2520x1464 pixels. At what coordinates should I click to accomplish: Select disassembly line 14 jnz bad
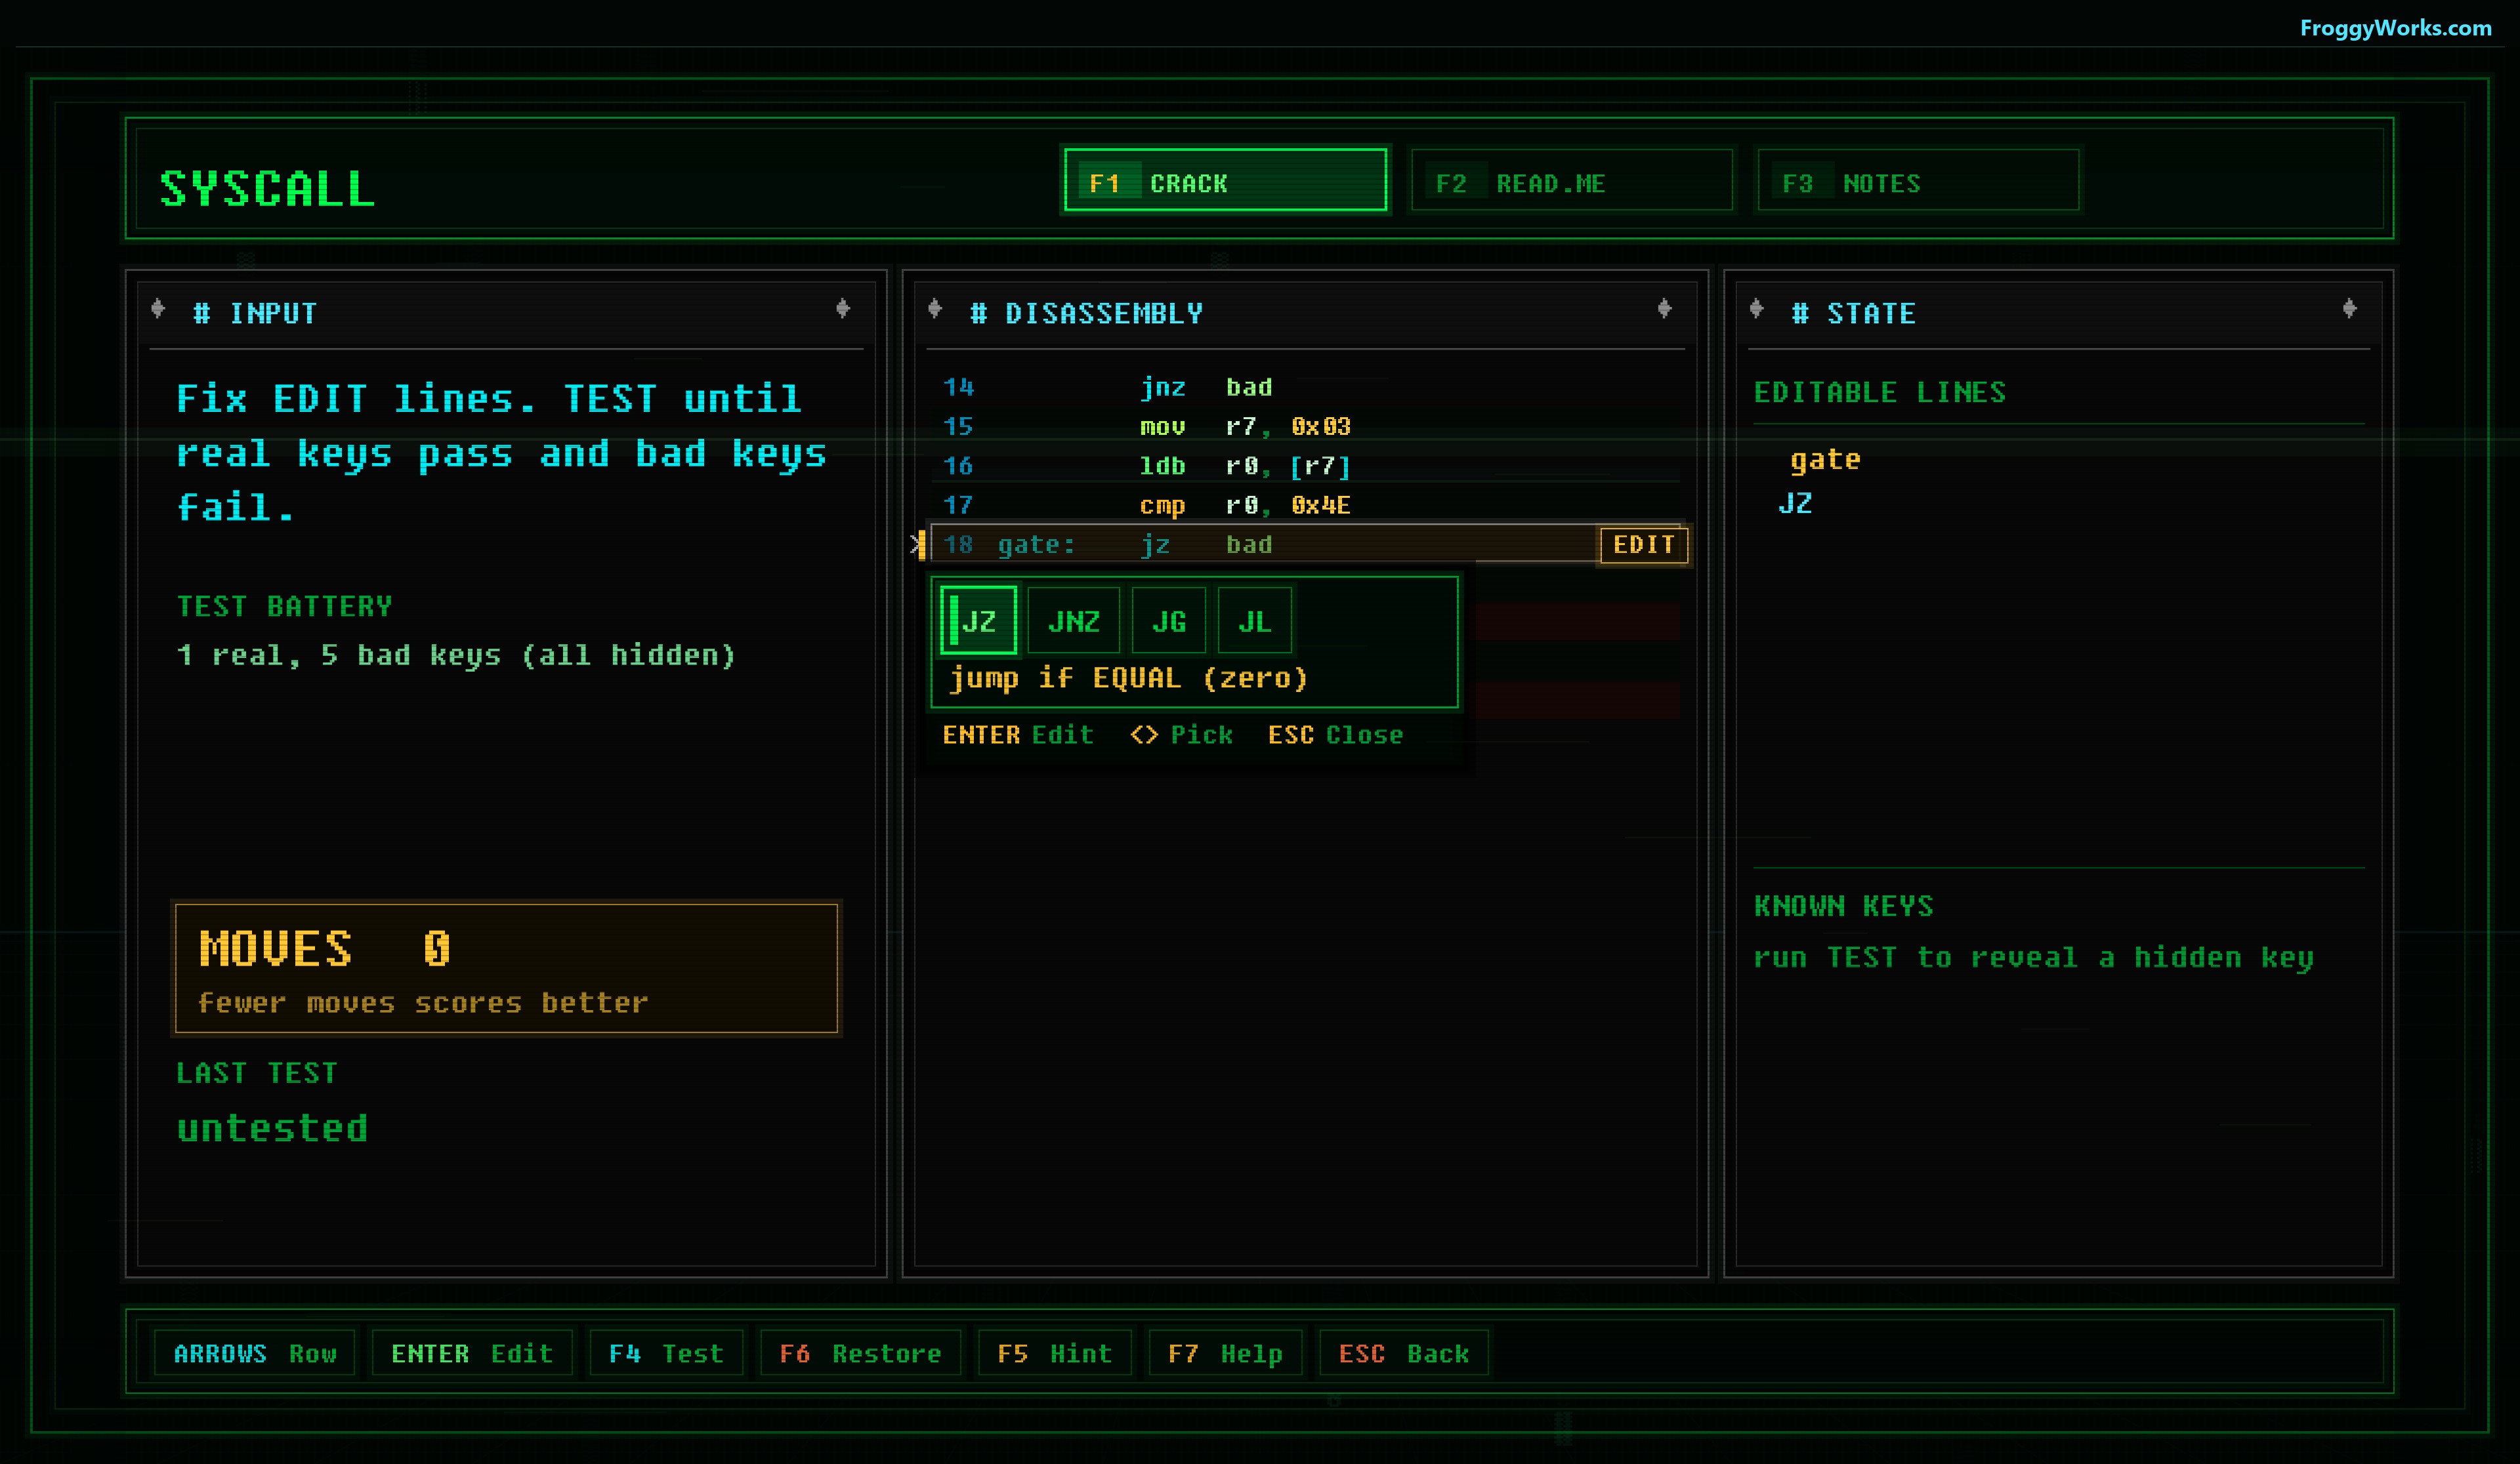point(1305,387)
